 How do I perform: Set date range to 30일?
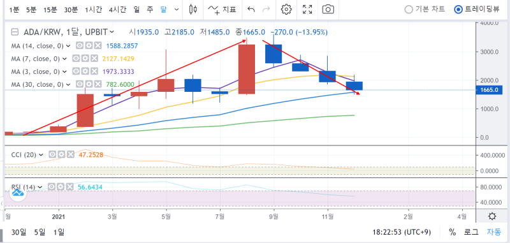click(18, 232)
